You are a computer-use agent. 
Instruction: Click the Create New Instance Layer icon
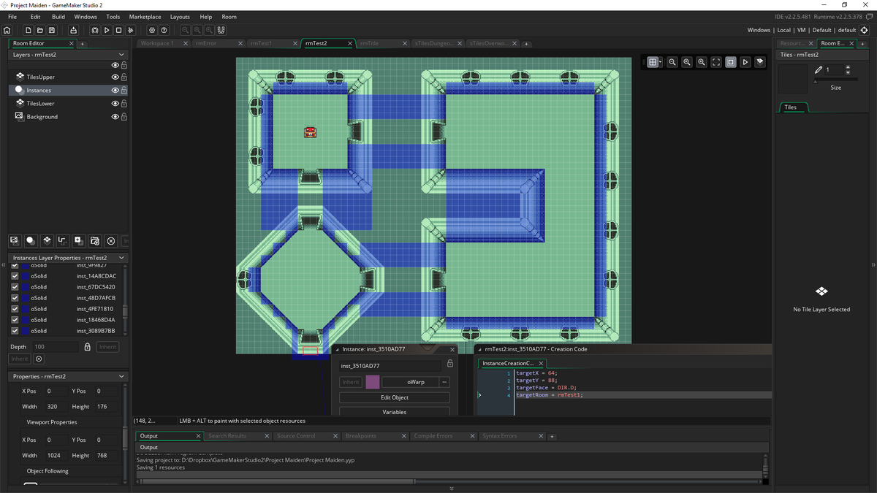[x=31, y=240]
